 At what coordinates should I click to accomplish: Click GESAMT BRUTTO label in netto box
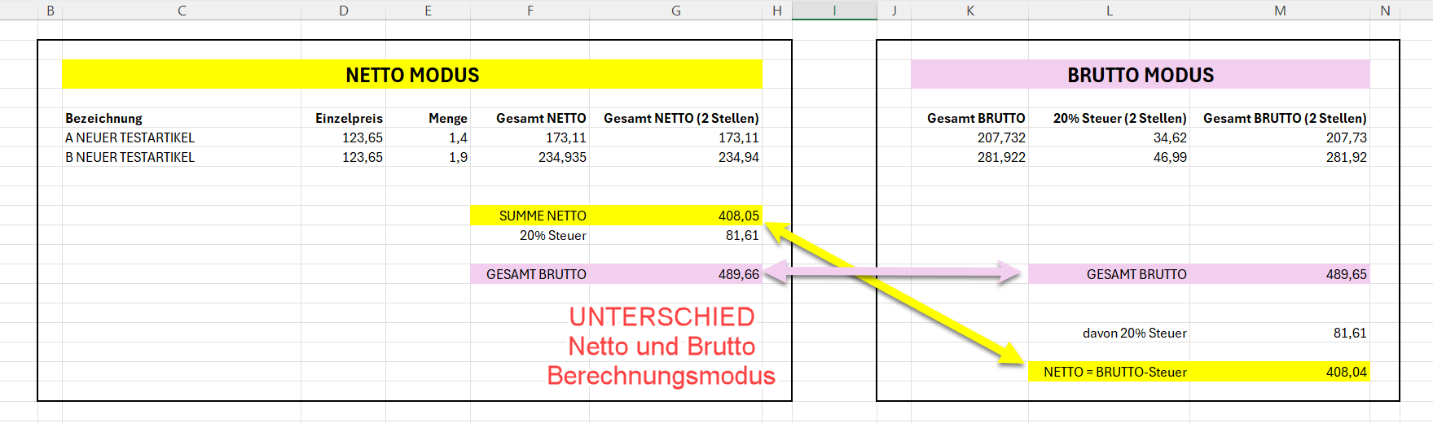(530, 274)
